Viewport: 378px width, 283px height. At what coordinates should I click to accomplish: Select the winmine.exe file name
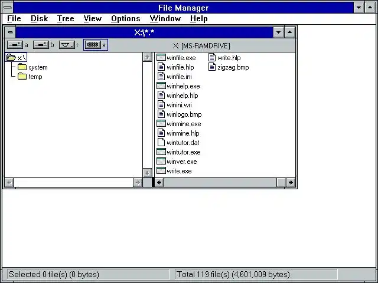click(x=184, y=124)
